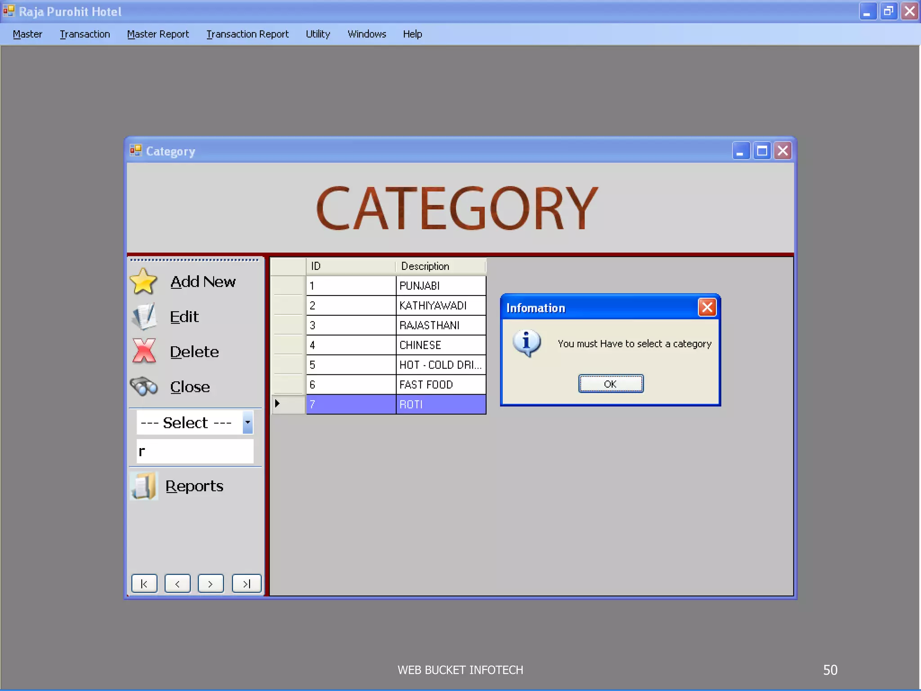Click row header of PUNJABI row
This screenshot has height=691, width=921.
(x=288, y=286)
